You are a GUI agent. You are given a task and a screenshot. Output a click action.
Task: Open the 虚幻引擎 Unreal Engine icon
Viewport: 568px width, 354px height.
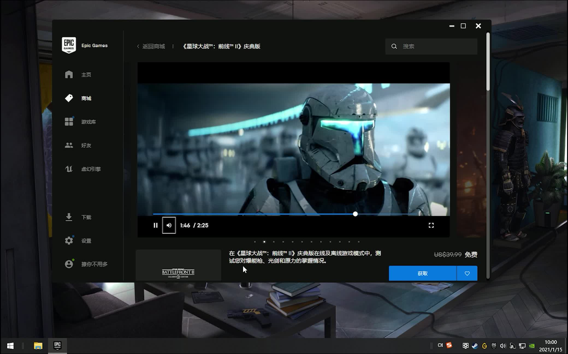[x=69, y=169]
